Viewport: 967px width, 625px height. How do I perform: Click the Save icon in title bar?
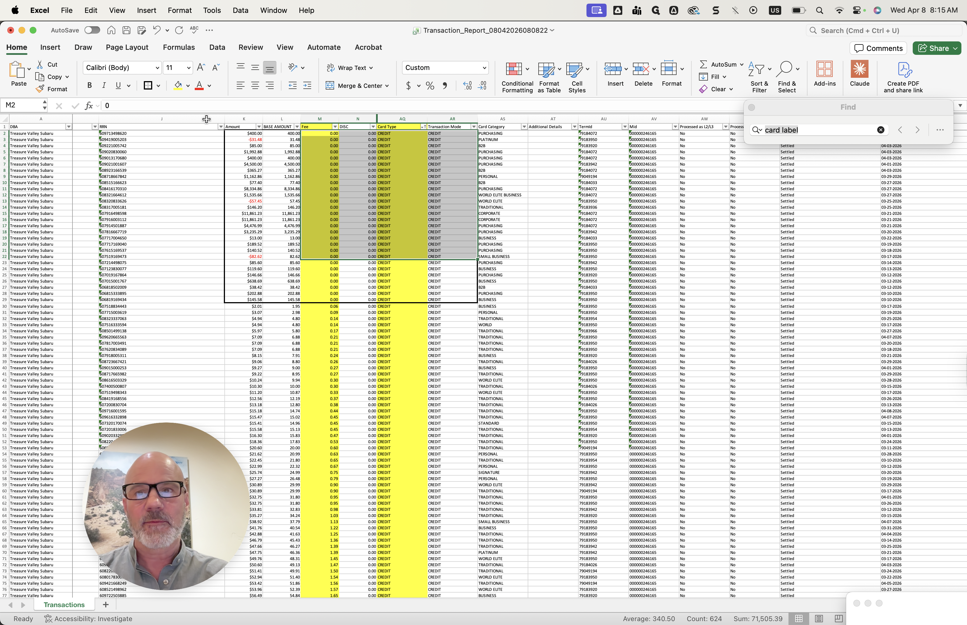(126, 30)
